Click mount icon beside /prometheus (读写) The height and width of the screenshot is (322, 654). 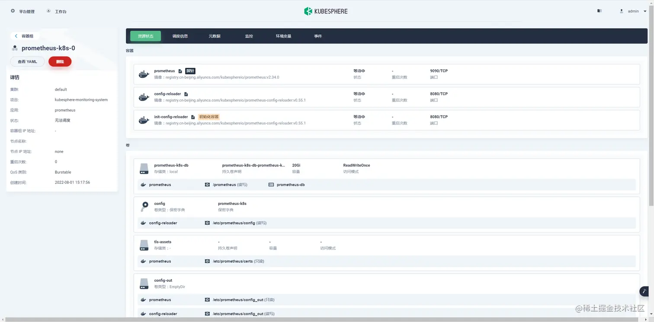click(207, 185)
